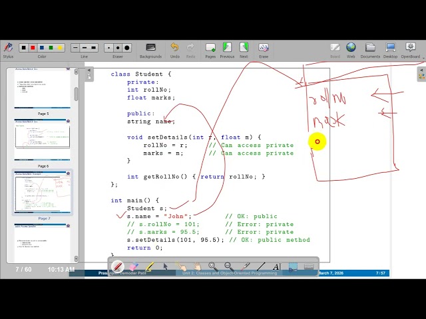Select the pointing-finger Interact tool
The image size is (426, 319).
[x=181, y=266]
